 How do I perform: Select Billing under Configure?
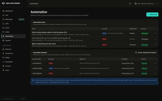tap(13, 58)
